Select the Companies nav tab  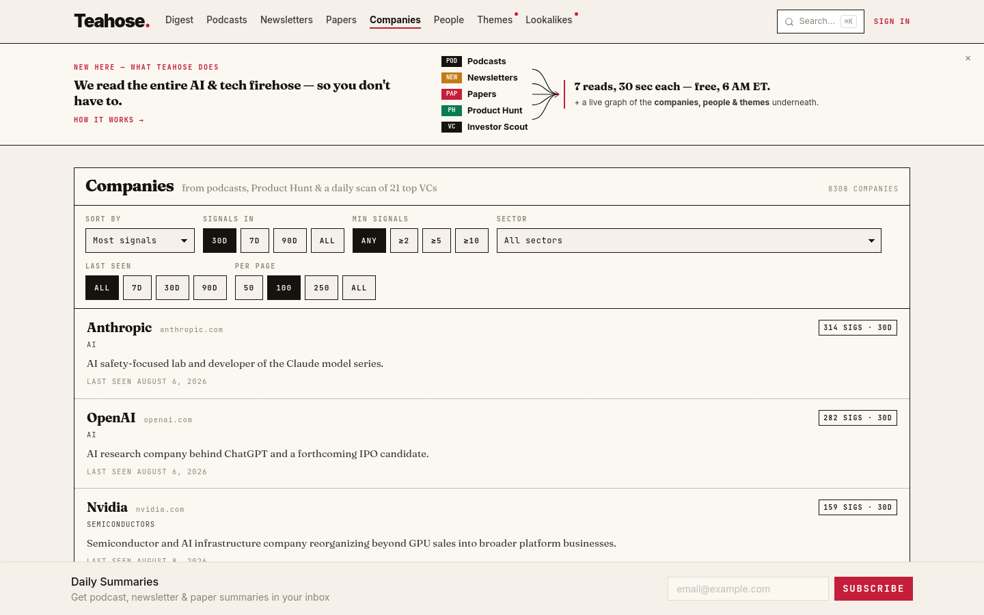(395, 20)
